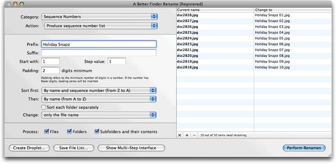The image size is (336, 164).
Task: Click the Change to column header
Action: (293, 10)
